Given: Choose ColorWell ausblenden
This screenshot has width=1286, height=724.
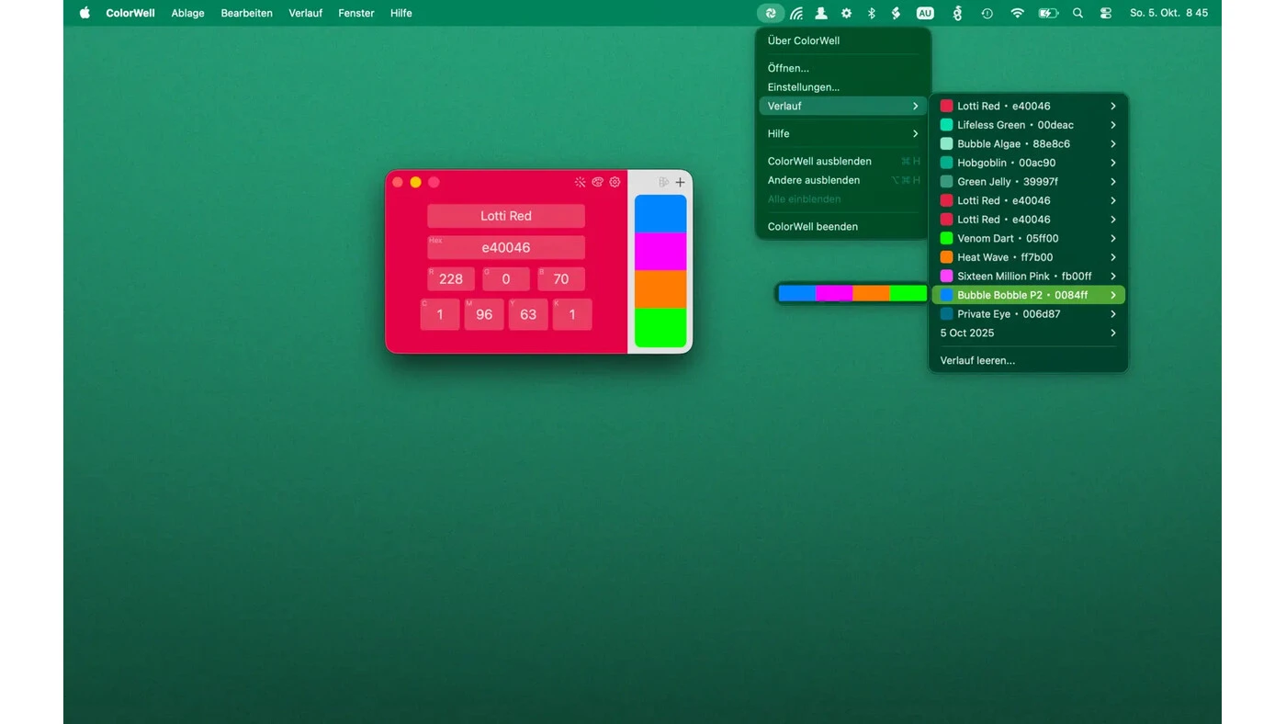Looking at the screenshot, I should pos(842,161).
